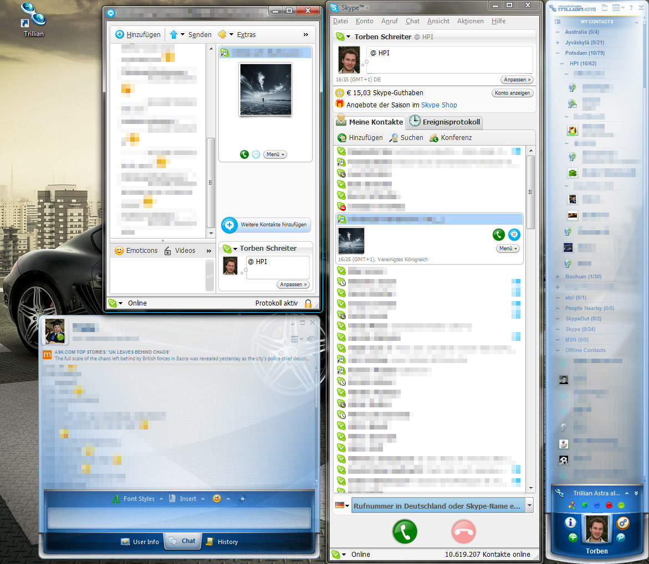Click call icon in the Skype chat window
The width and height of the screenshot is (649, 564).
point(244,154)
